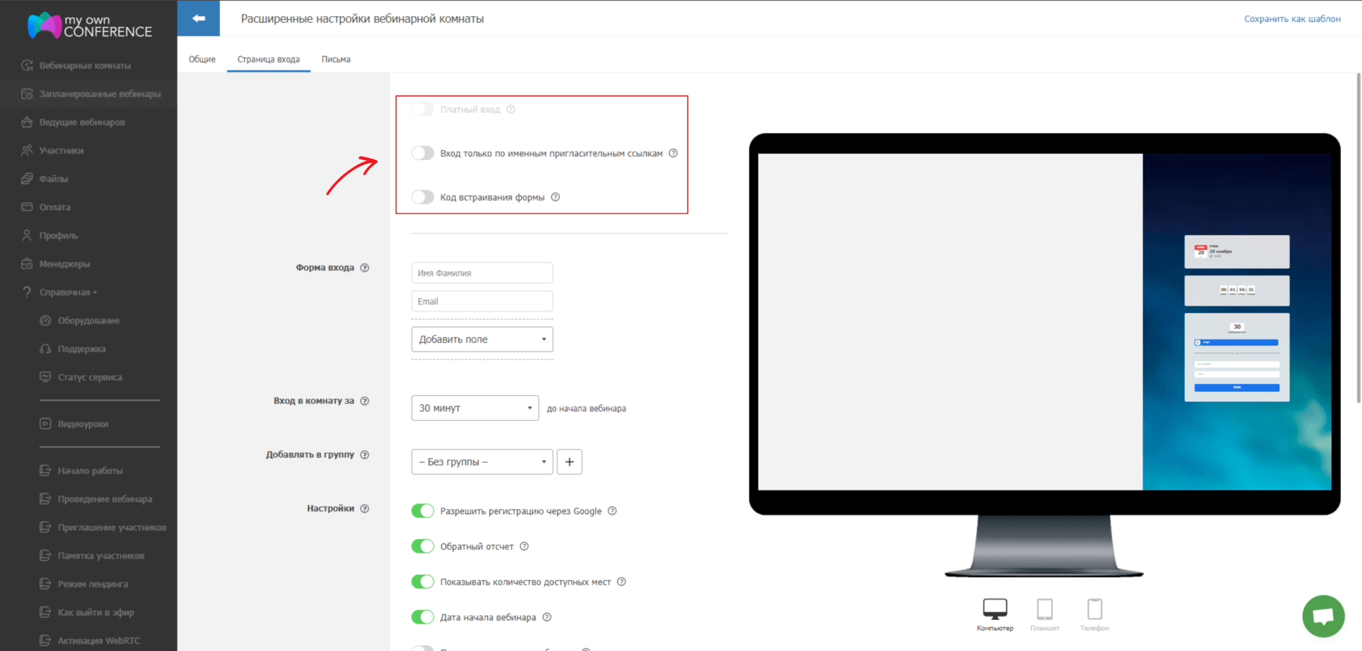This screenshot has width=1362, height=651.
Task: Toggle Код встраивания формы switch
Action: coord(422,197)
